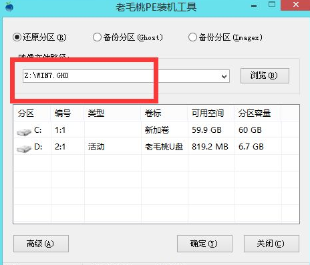Click partition number 1:1
This screenshot has height=265, width=310.
coord(60,130)
